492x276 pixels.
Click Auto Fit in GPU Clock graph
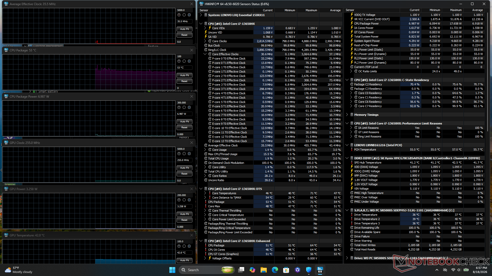(184, 168)
